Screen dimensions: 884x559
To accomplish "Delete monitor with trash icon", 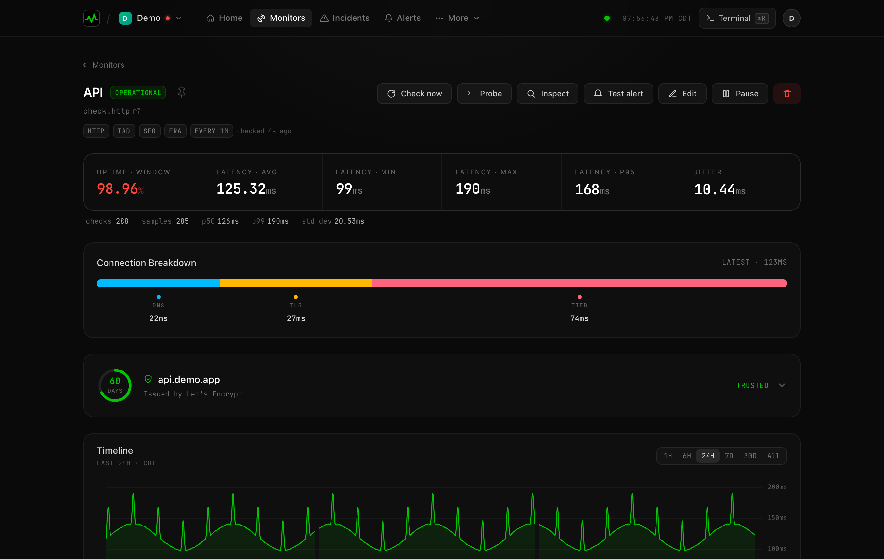I will click(787, 94).
